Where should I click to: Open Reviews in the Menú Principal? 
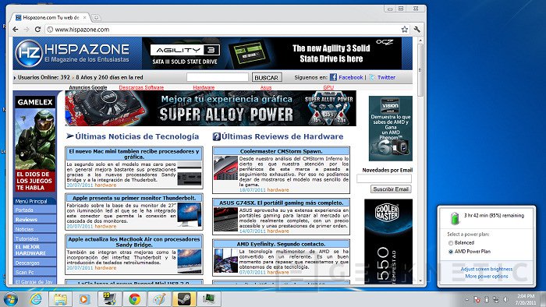26,220
